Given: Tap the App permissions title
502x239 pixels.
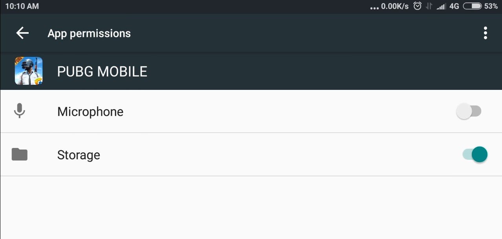Looking at the screenshot, I should point(89,33).
